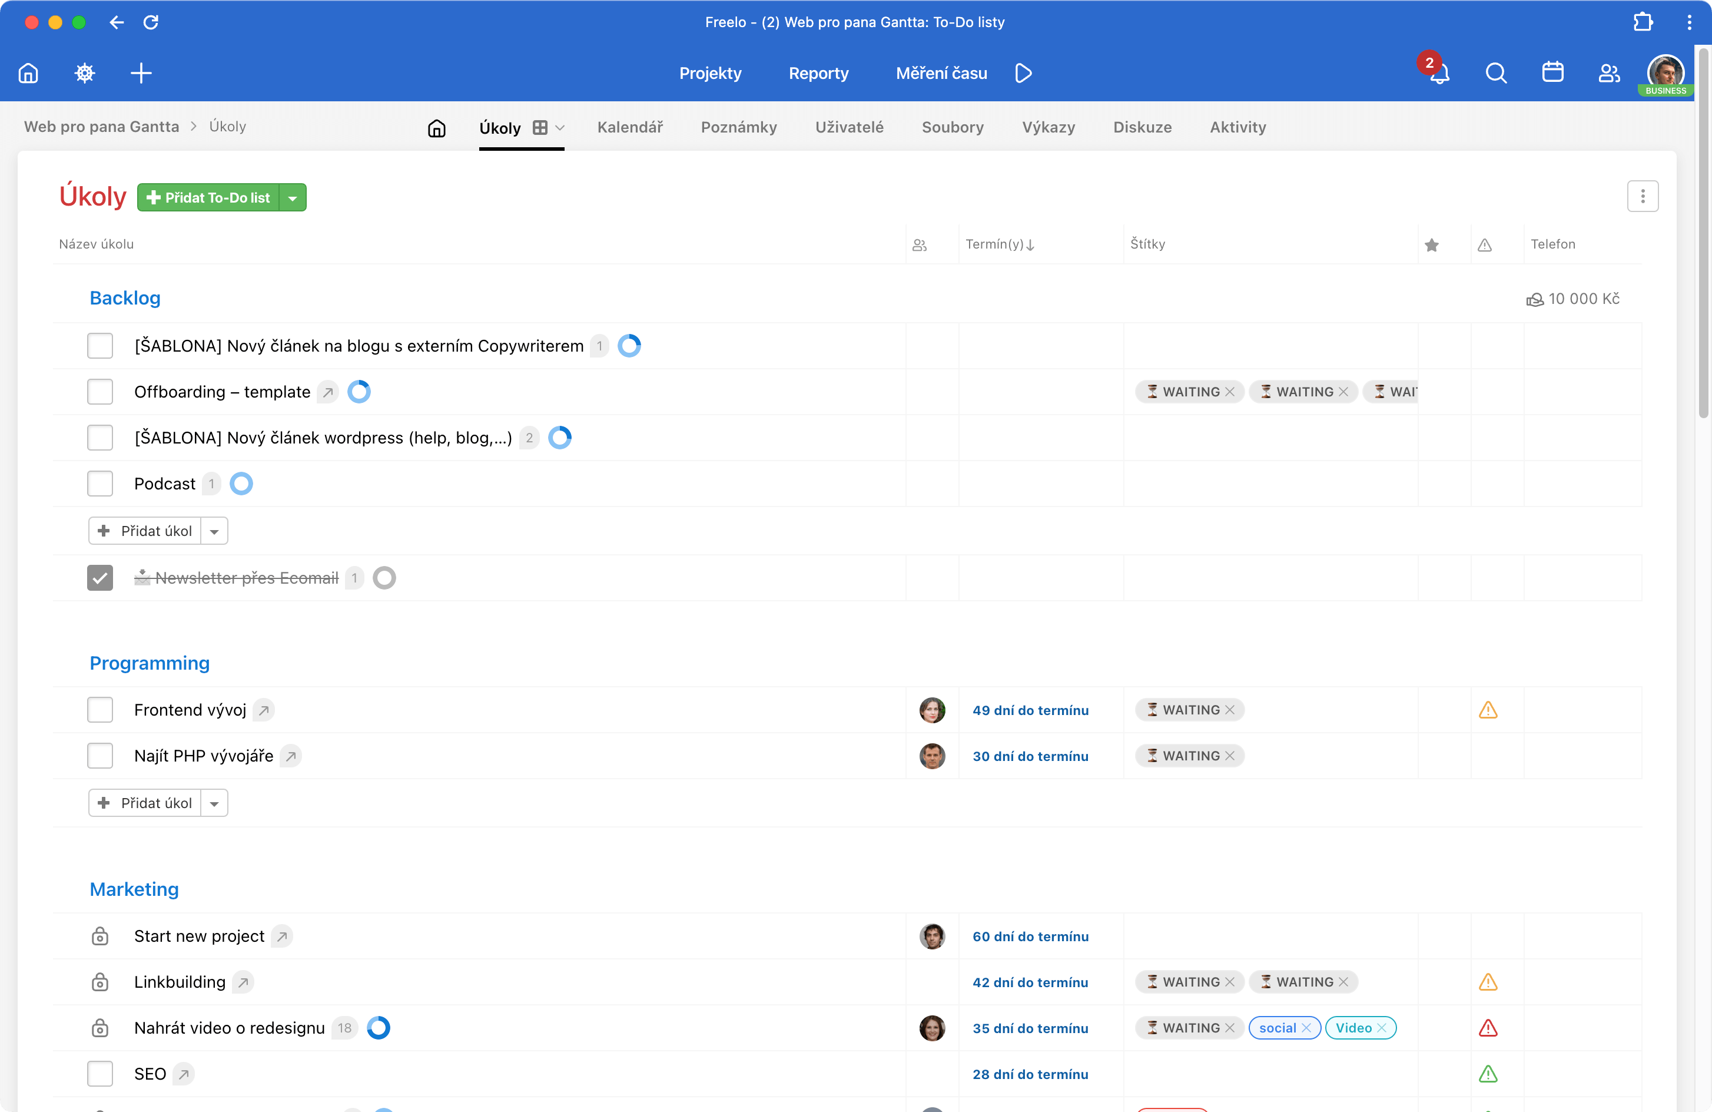Go to Web pro pana Gantta breadcrumb
This screenshot has width=1712, height=1112.
pyautogui.click(x=101, y=127)
